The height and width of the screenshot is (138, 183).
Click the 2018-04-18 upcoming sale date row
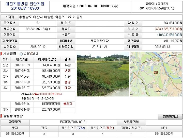pyautogui.click(x=38, y=110)
